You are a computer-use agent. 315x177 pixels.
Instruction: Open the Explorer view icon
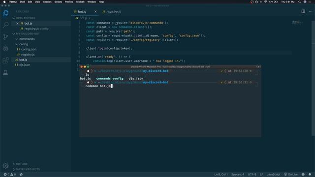pyautogui.click(x=5, y=13)
